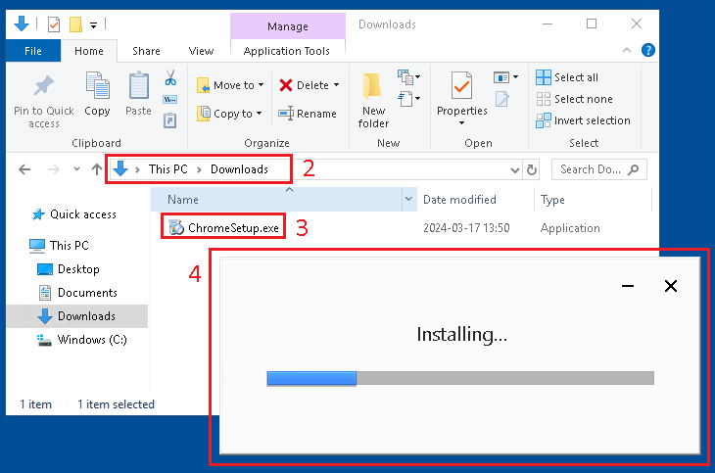Go up one level with Up arrow
The image size is (715, 473).
pyautogui.click(x=96, y=169)
